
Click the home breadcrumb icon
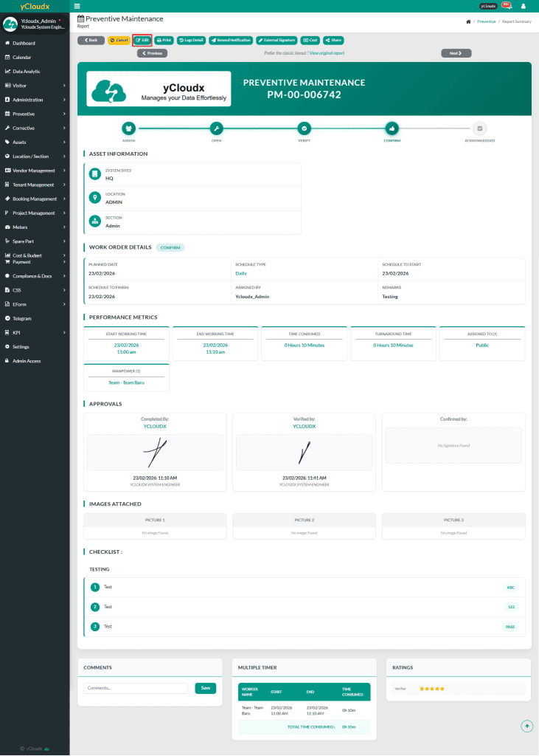pyautogui.click(x=468, y=22)
